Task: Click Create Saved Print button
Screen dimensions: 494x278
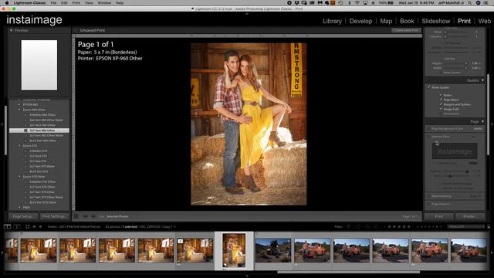Action: tap(407, 30)
